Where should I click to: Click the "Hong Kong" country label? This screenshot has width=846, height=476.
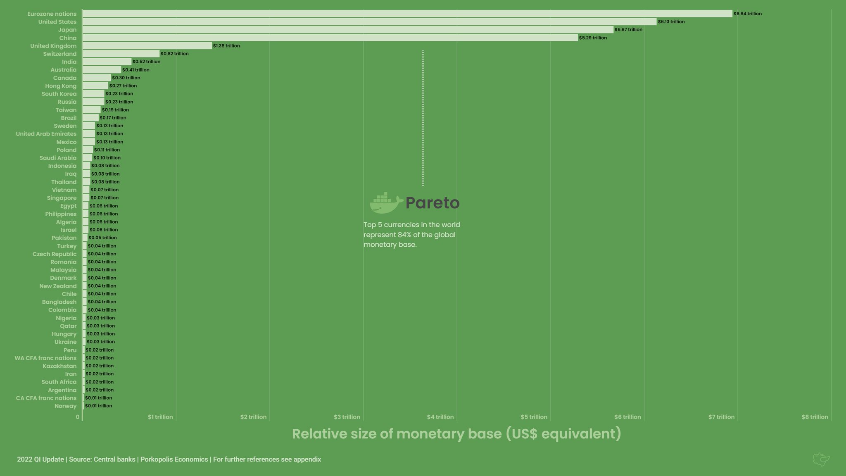point(61,86)
